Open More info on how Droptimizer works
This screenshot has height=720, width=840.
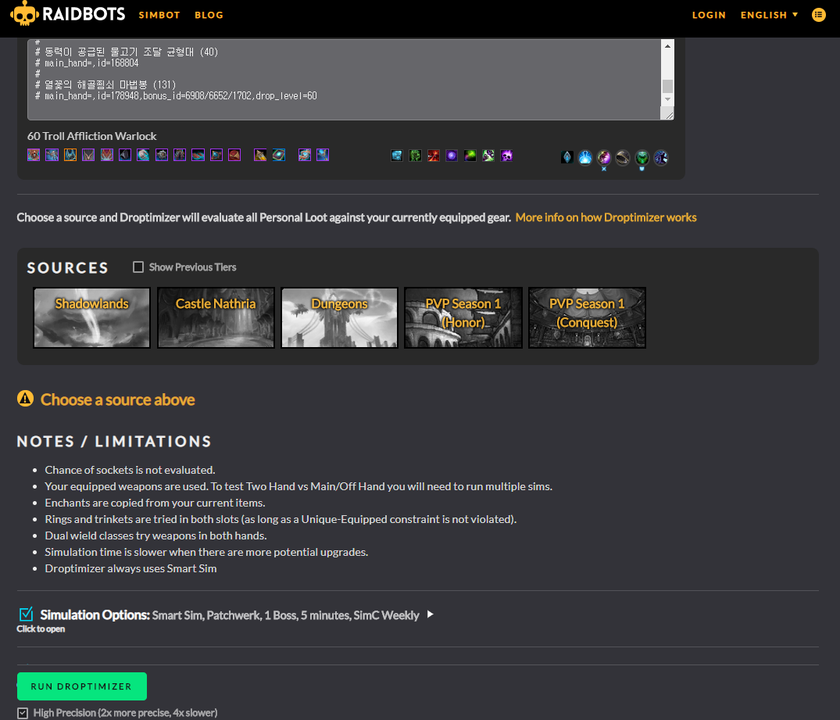tap(606, 217)
